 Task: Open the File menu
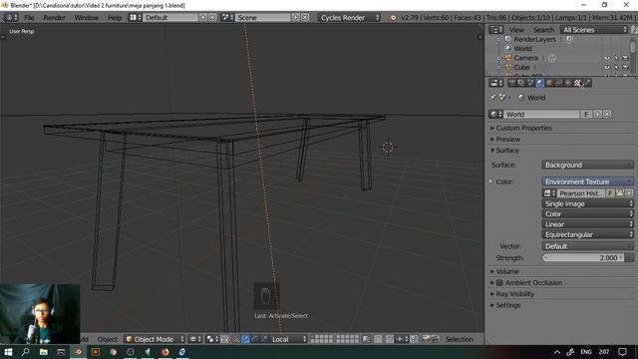[29, 18]
